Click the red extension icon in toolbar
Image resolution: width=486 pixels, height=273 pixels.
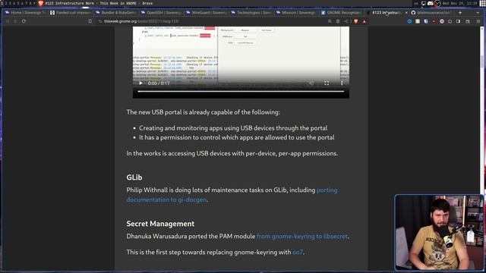pyautogui.click(x=434, y=21)
